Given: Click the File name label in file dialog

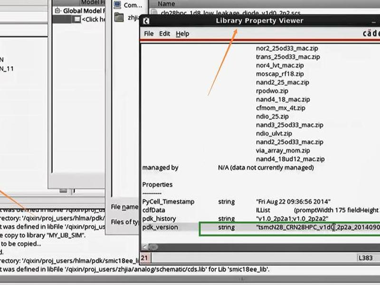Looking at the screenshot, I should (124, 207).
